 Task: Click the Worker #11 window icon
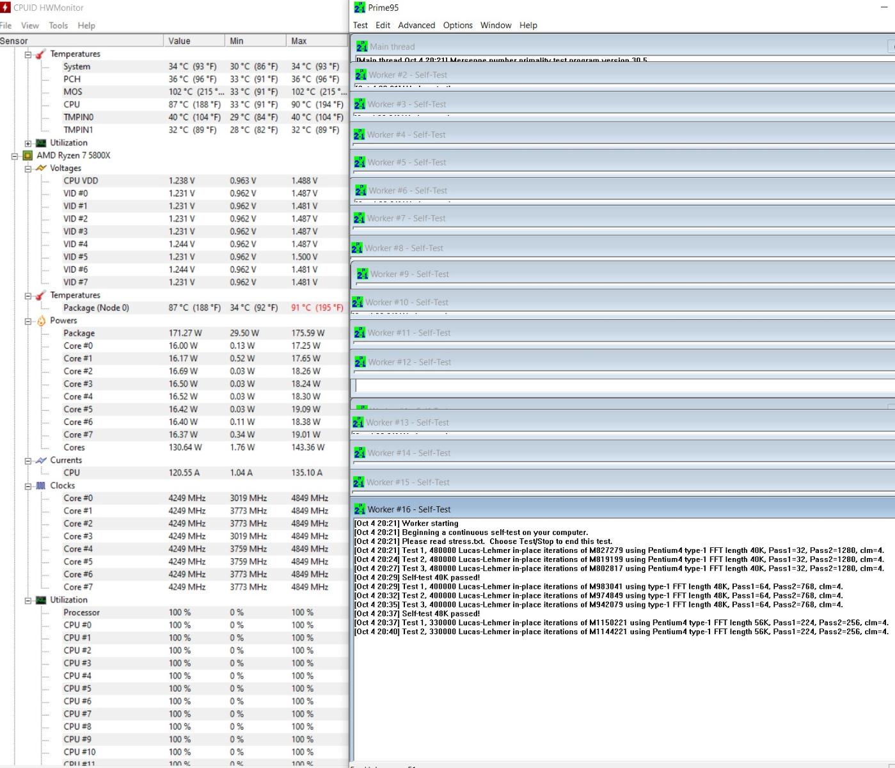360,333
